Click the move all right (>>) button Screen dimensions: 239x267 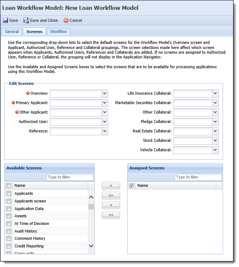pyautogui.click(x=111, y=196)
